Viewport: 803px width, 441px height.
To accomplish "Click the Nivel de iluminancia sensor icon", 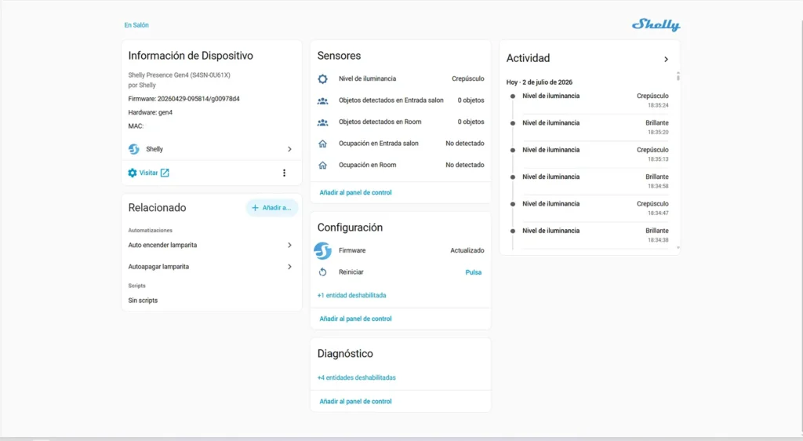I will [x=322, y=79].
